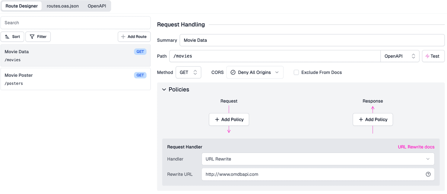
Task: Switch to the routes.oas.json tab
Action: 63,6
